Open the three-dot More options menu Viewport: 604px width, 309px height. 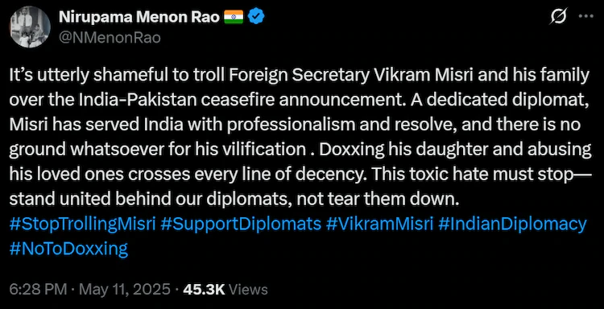[586, 17]
